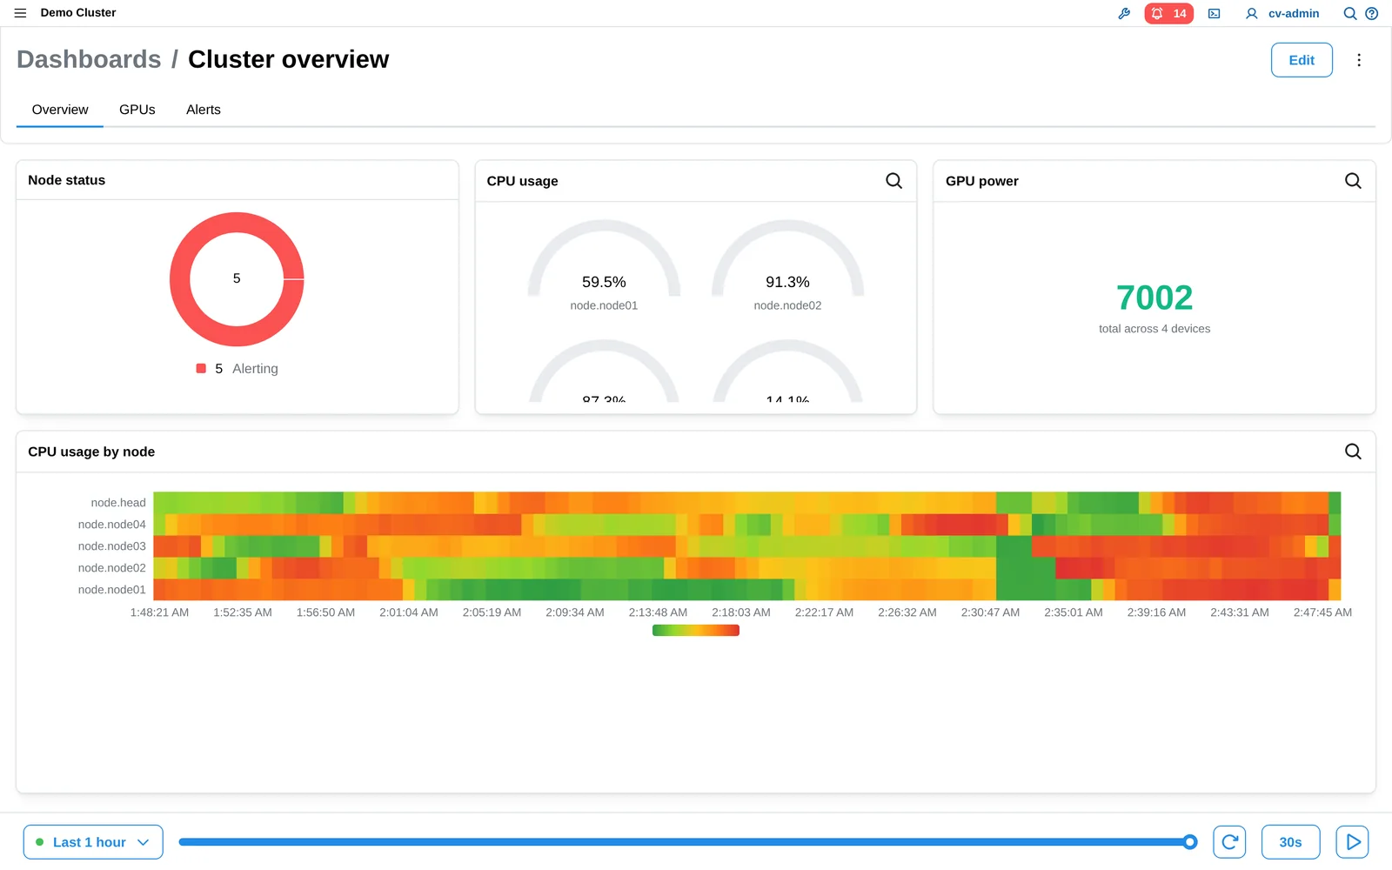Inspect CPU usage panel with magnifier
This screenshot has height=870, width=1392.
pos(893,181)
